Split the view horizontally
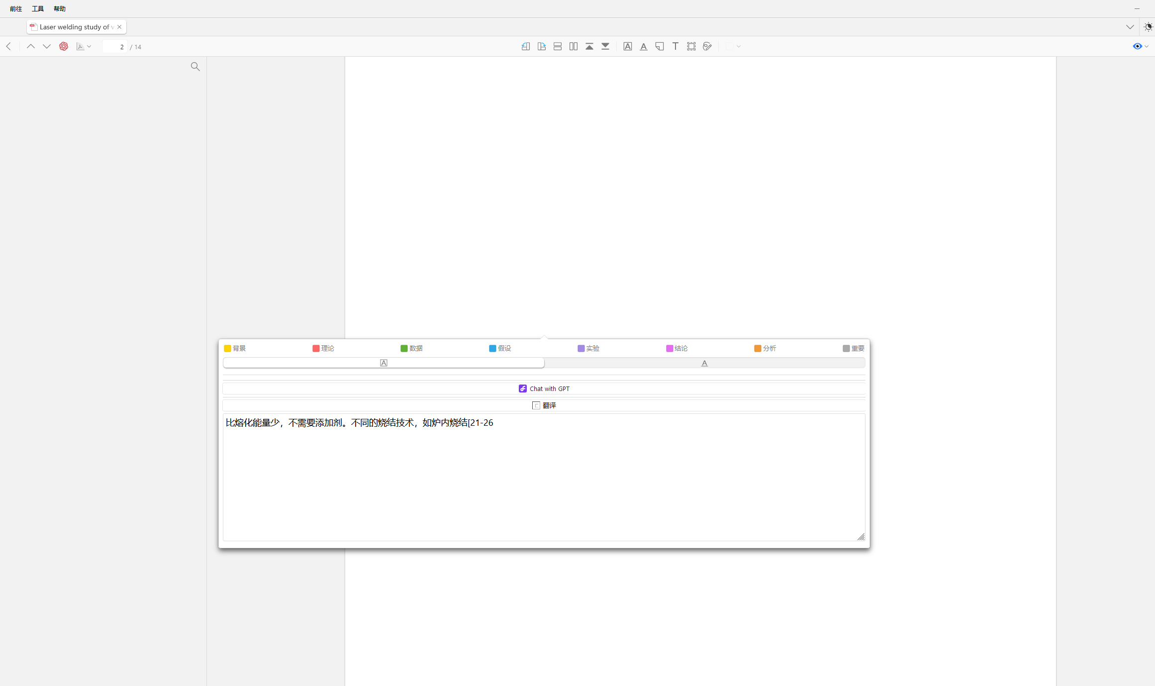The image size is (1155, 686). 558,46
